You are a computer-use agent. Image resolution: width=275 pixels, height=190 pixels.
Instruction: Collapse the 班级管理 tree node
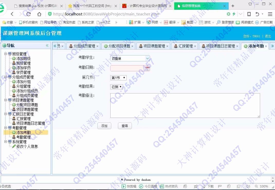(6, 54)
